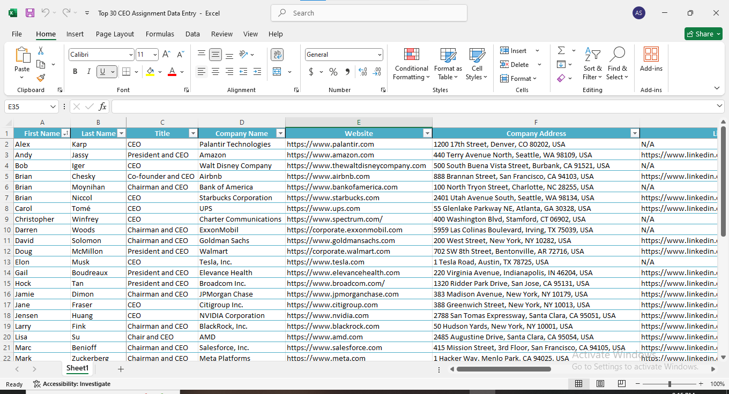Open the Font size dropdown showing 11
The height and width of the screenshot is (394, 729).
coord(155,55)
